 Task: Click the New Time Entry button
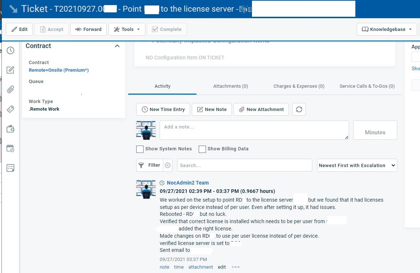click(x=163, y=110)
